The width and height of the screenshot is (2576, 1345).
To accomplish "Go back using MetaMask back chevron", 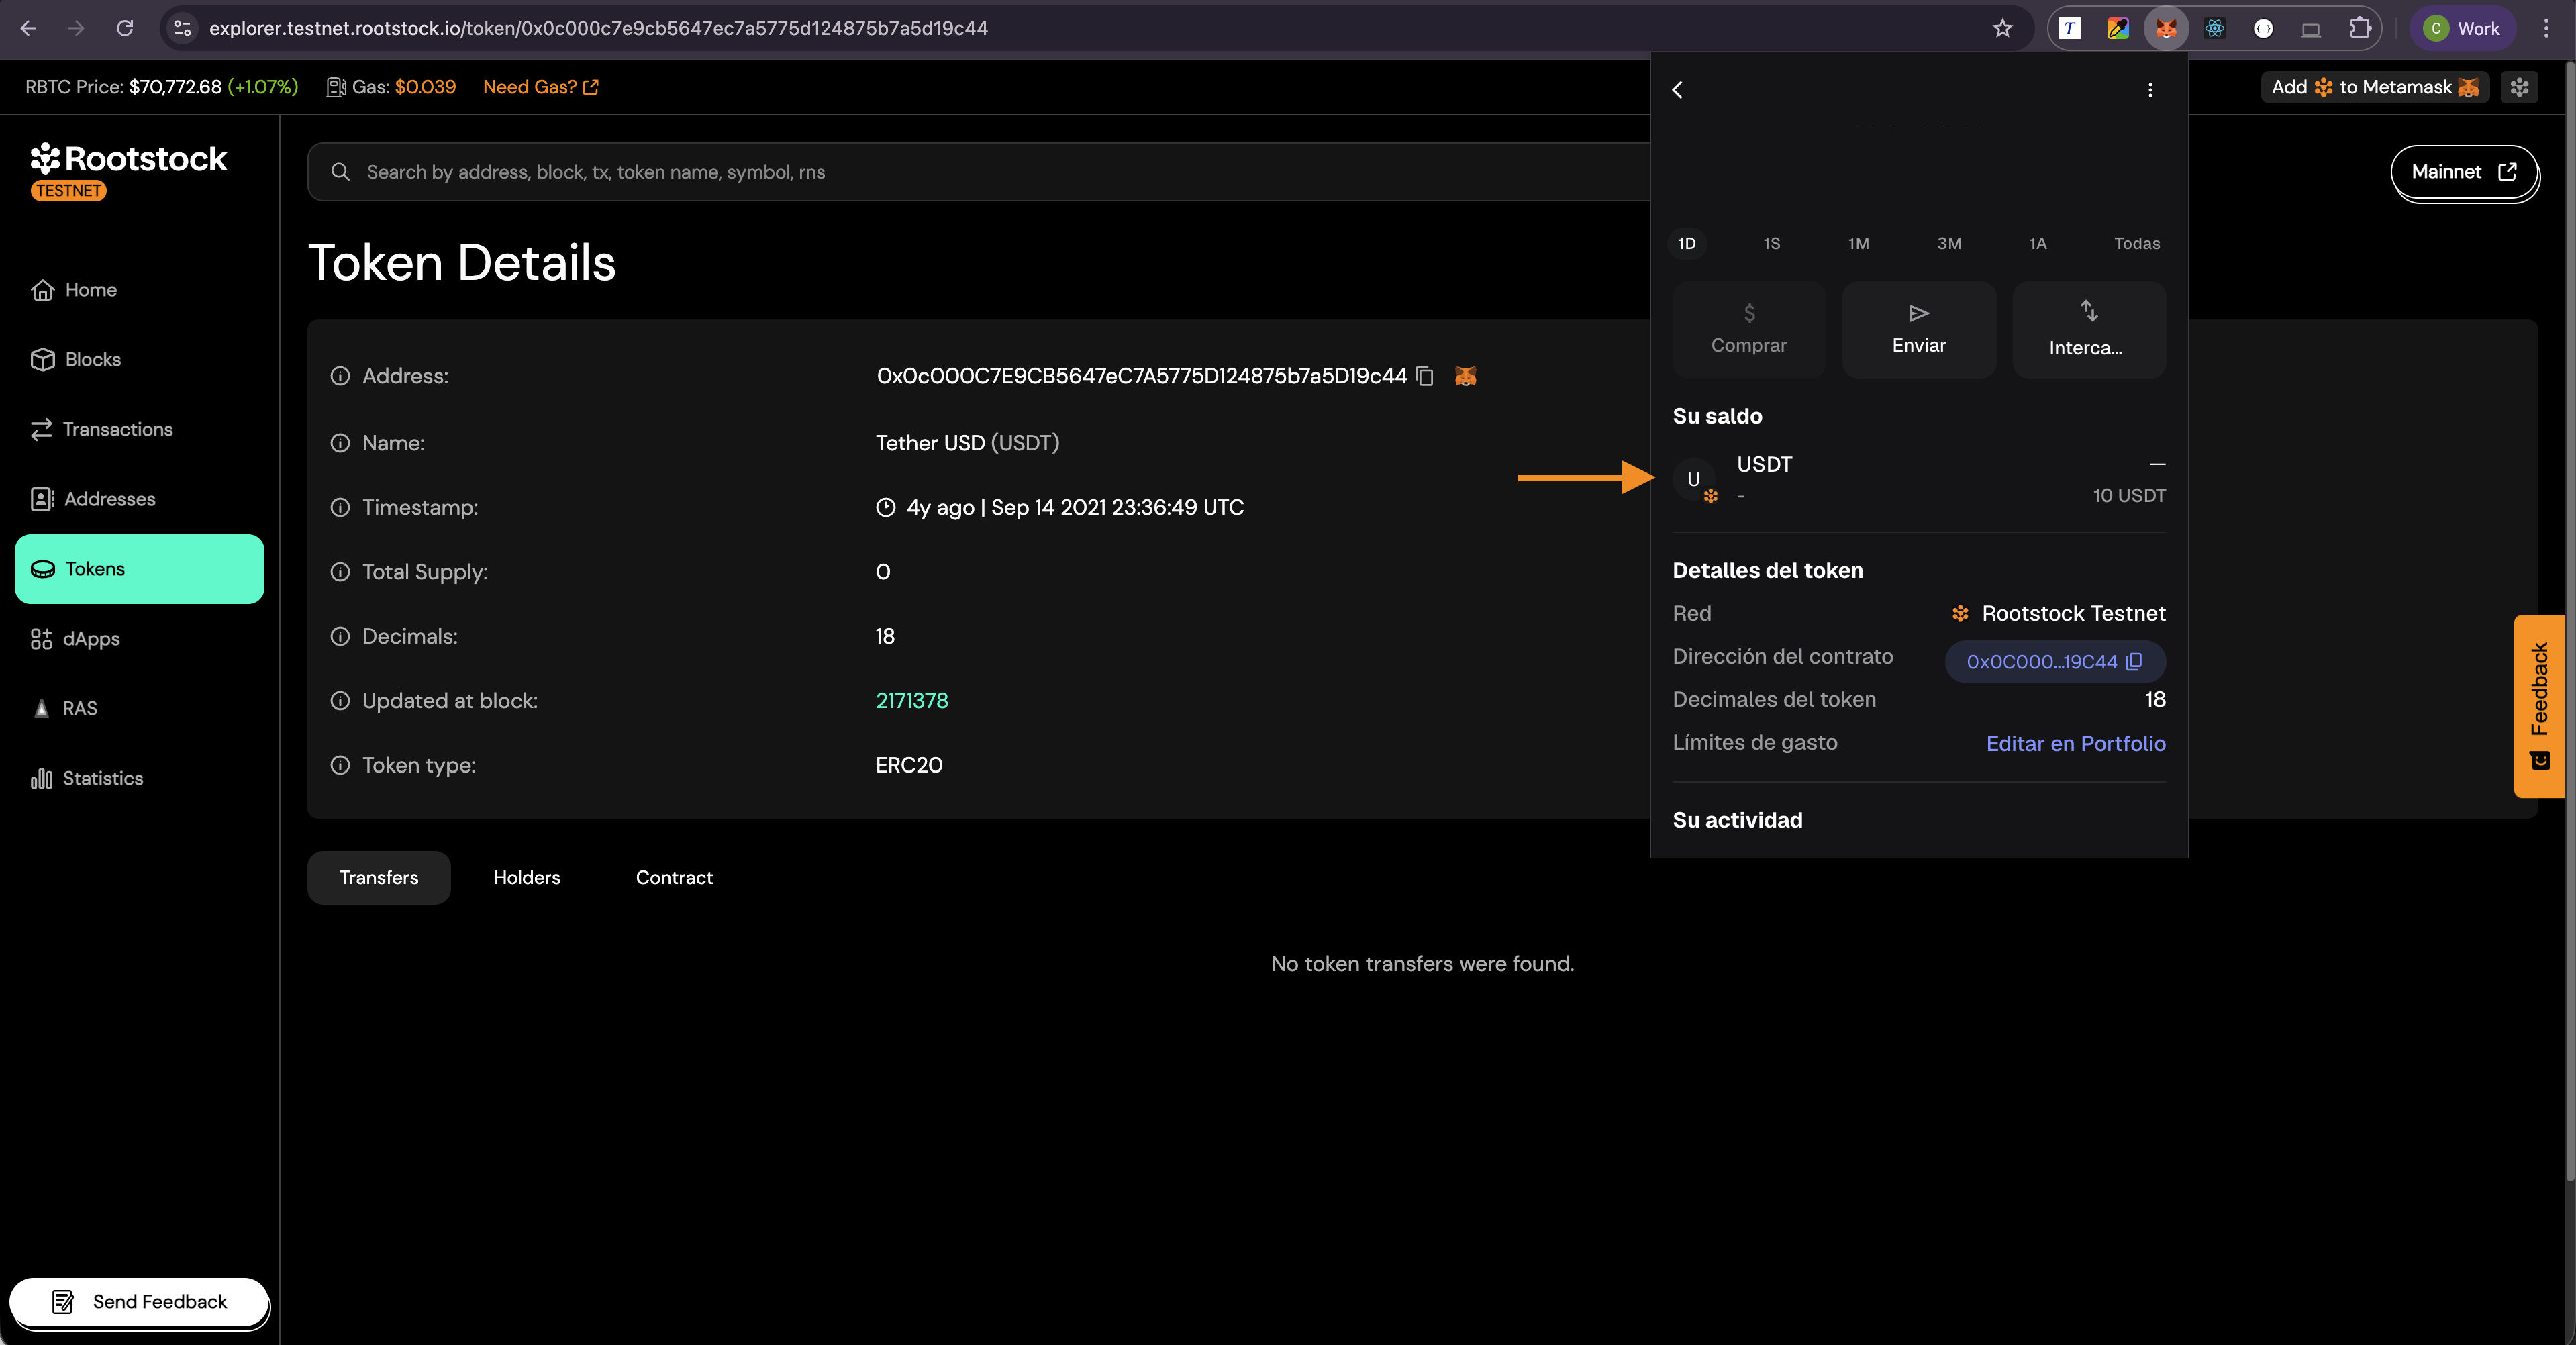I will [x=1677, y=90].
